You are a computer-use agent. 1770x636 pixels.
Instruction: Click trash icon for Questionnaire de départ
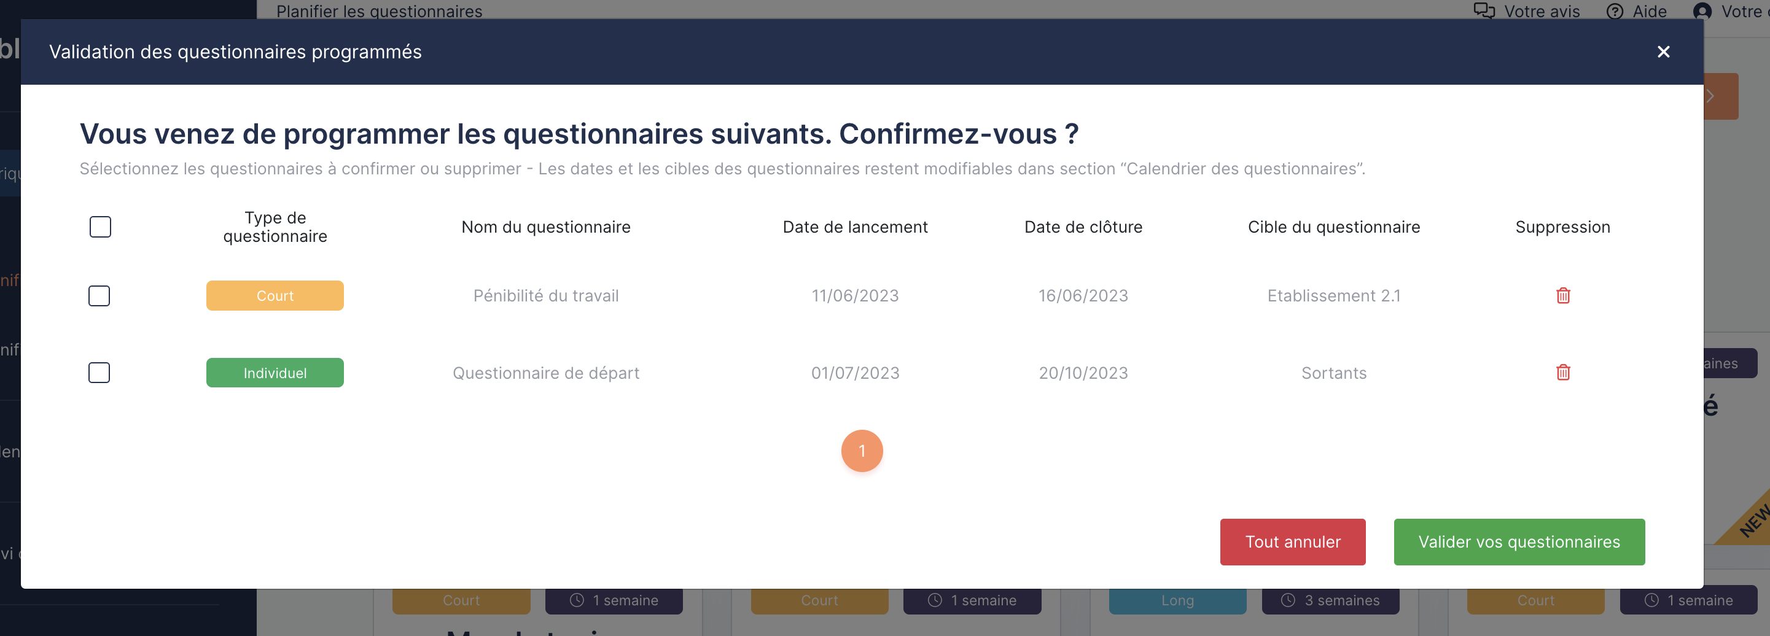click(1562, 372)
